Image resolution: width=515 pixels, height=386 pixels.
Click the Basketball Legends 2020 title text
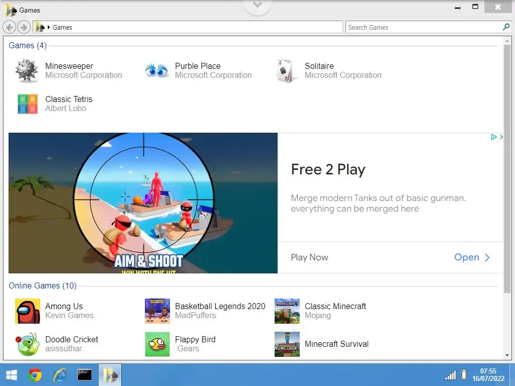coord(220,306)
